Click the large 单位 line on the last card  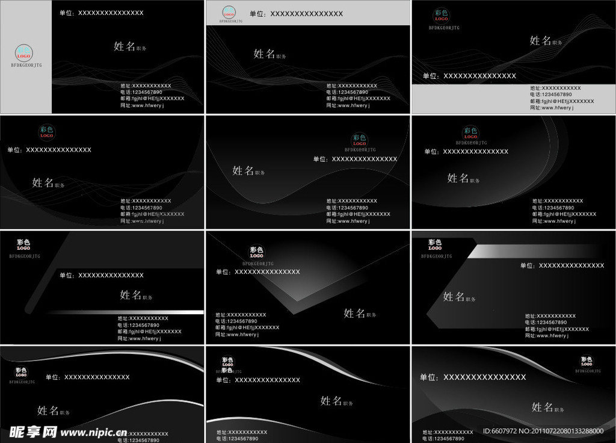click(x=473, y=377)
